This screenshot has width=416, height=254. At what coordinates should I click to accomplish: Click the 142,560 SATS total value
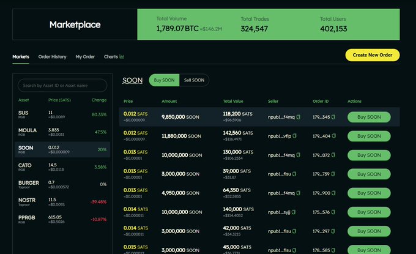[238, 133]
